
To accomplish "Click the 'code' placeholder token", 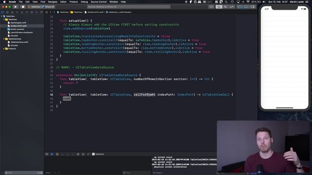I will click(x=67, y=98).
